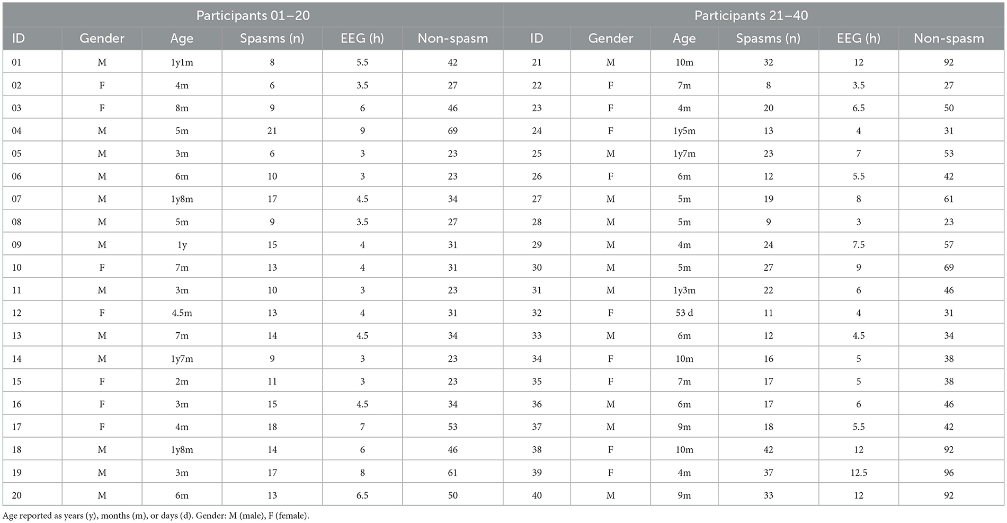Select the left 'Gender' column header
The width and height of the screenshot is (1007, 523).
[x=102, y=39]
